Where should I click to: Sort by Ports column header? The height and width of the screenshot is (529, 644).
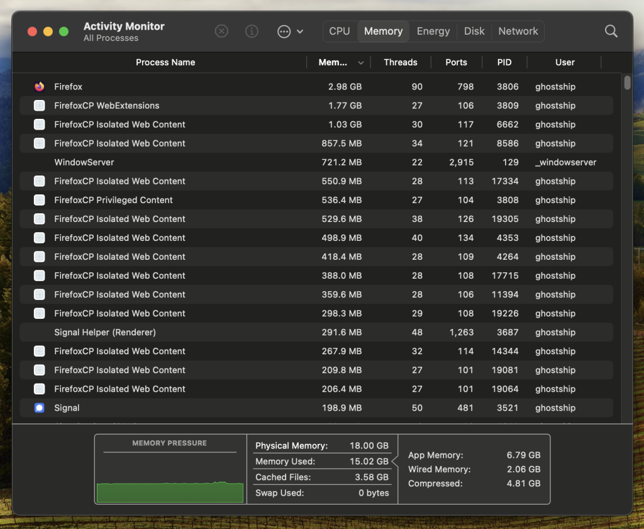tap(457, 62)
